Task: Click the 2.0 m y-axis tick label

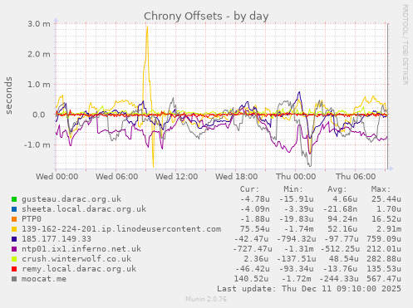Action: 39,54
